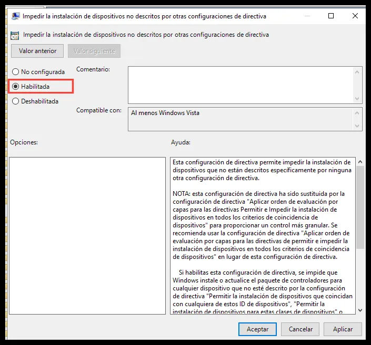Click the 'Opciones:' label
Image resolution: width=371 pixels, height=345 pixels.
(x=24, y=142)
